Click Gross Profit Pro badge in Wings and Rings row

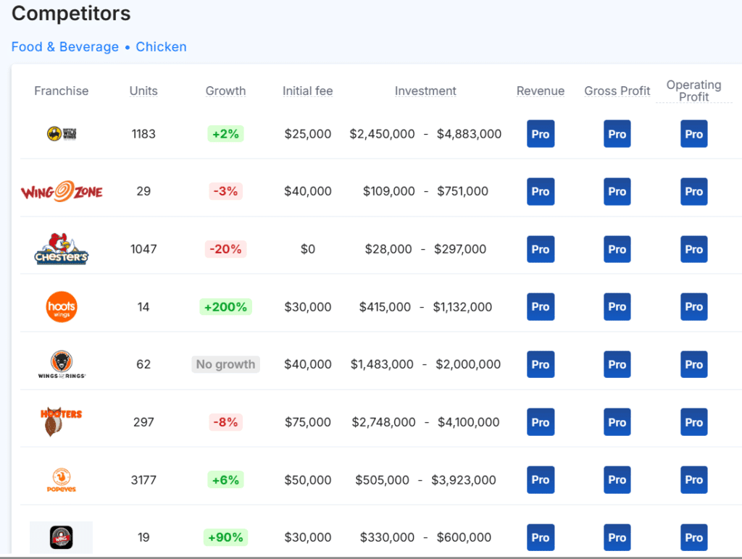[x=617, y=365]
